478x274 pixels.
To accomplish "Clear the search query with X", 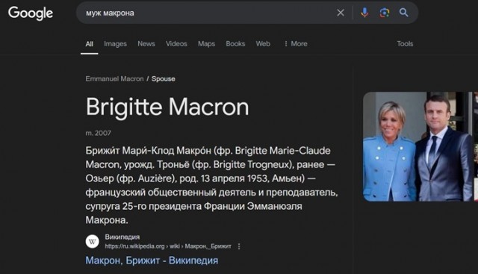I will [x=341, y=13].
